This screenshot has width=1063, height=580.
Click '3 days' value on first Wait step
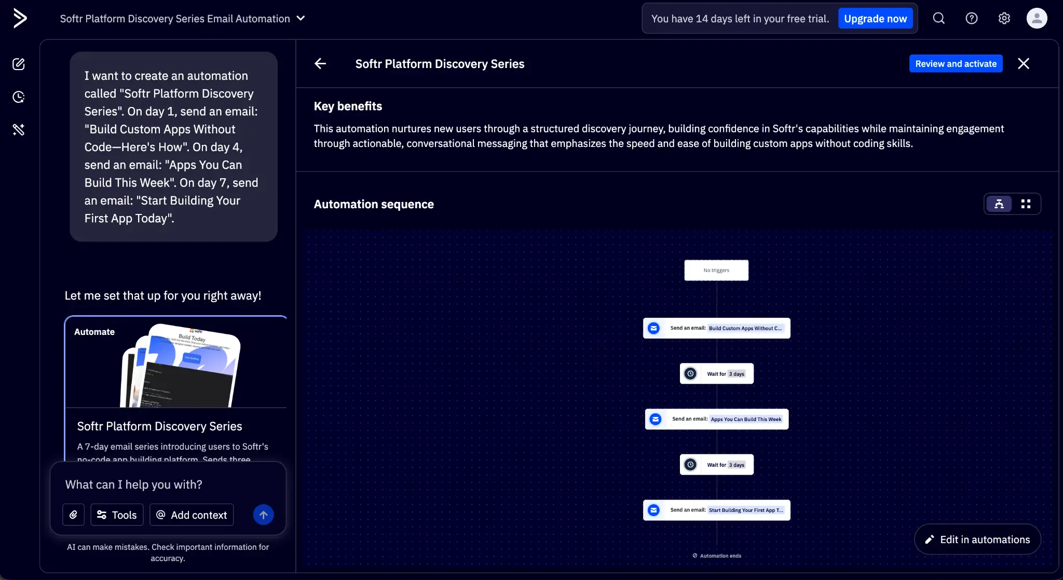click(x=737, y=374)
